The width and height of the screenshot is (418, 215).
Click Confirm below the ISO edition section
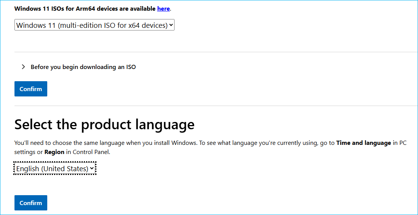coord(30,89)
